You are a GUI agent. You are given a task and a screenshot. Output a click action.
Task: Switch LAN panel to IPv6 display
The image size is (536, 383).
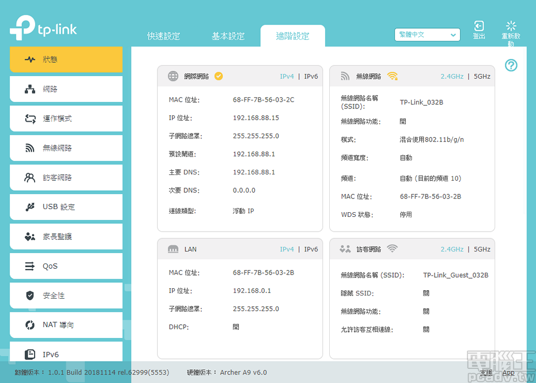pyautogui.click(x=311, y=249)
